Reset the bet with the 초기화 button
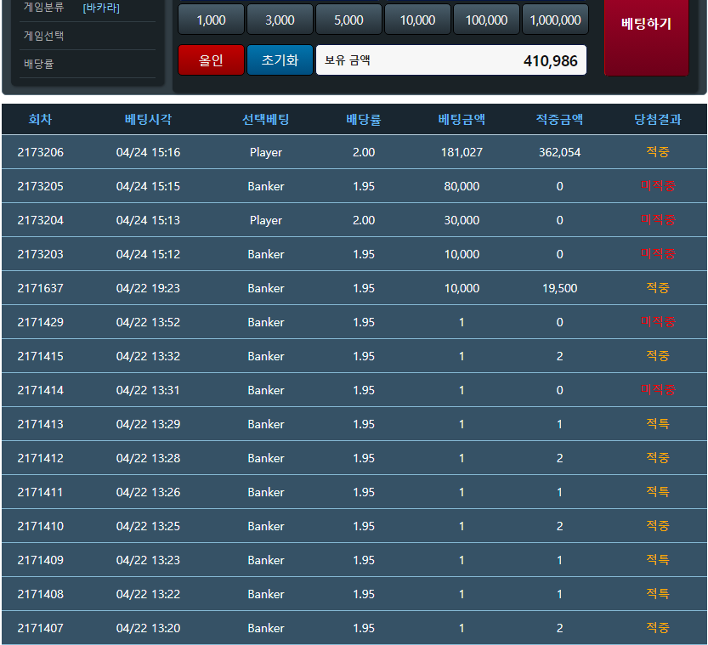The height and width of the screenshot is (645, 708). point(280,60)
